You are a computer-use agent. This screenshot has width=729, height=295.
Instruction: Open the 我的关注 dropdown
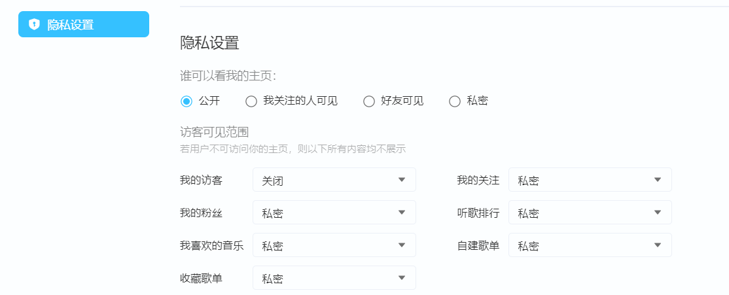point(590,180)
